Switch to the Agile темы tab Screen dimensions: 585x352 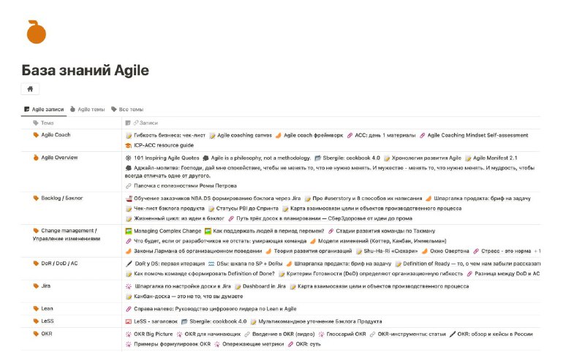[87, 109]
